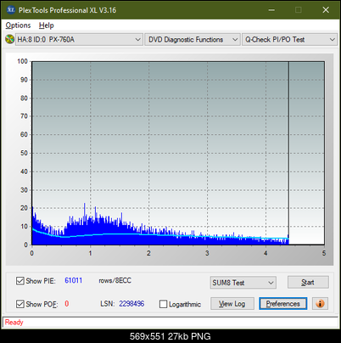Open the Q-Check PI/PO Test dropdown
The width and height of the screenshot is (341, 343).
click(x=289, y=40)
